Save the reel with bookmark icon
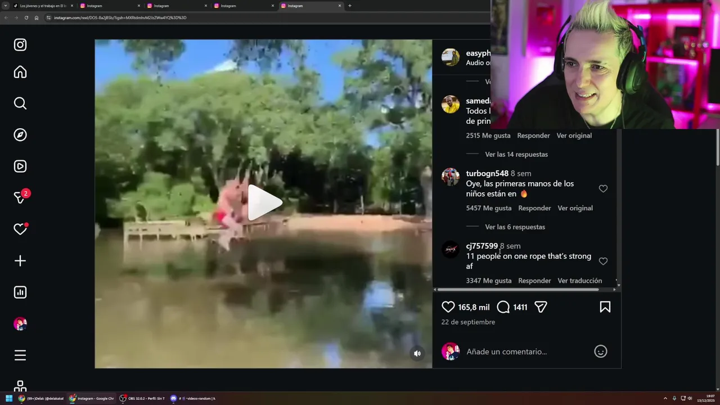The height and width of the screenshot is (405, 720). coord(605,307)
